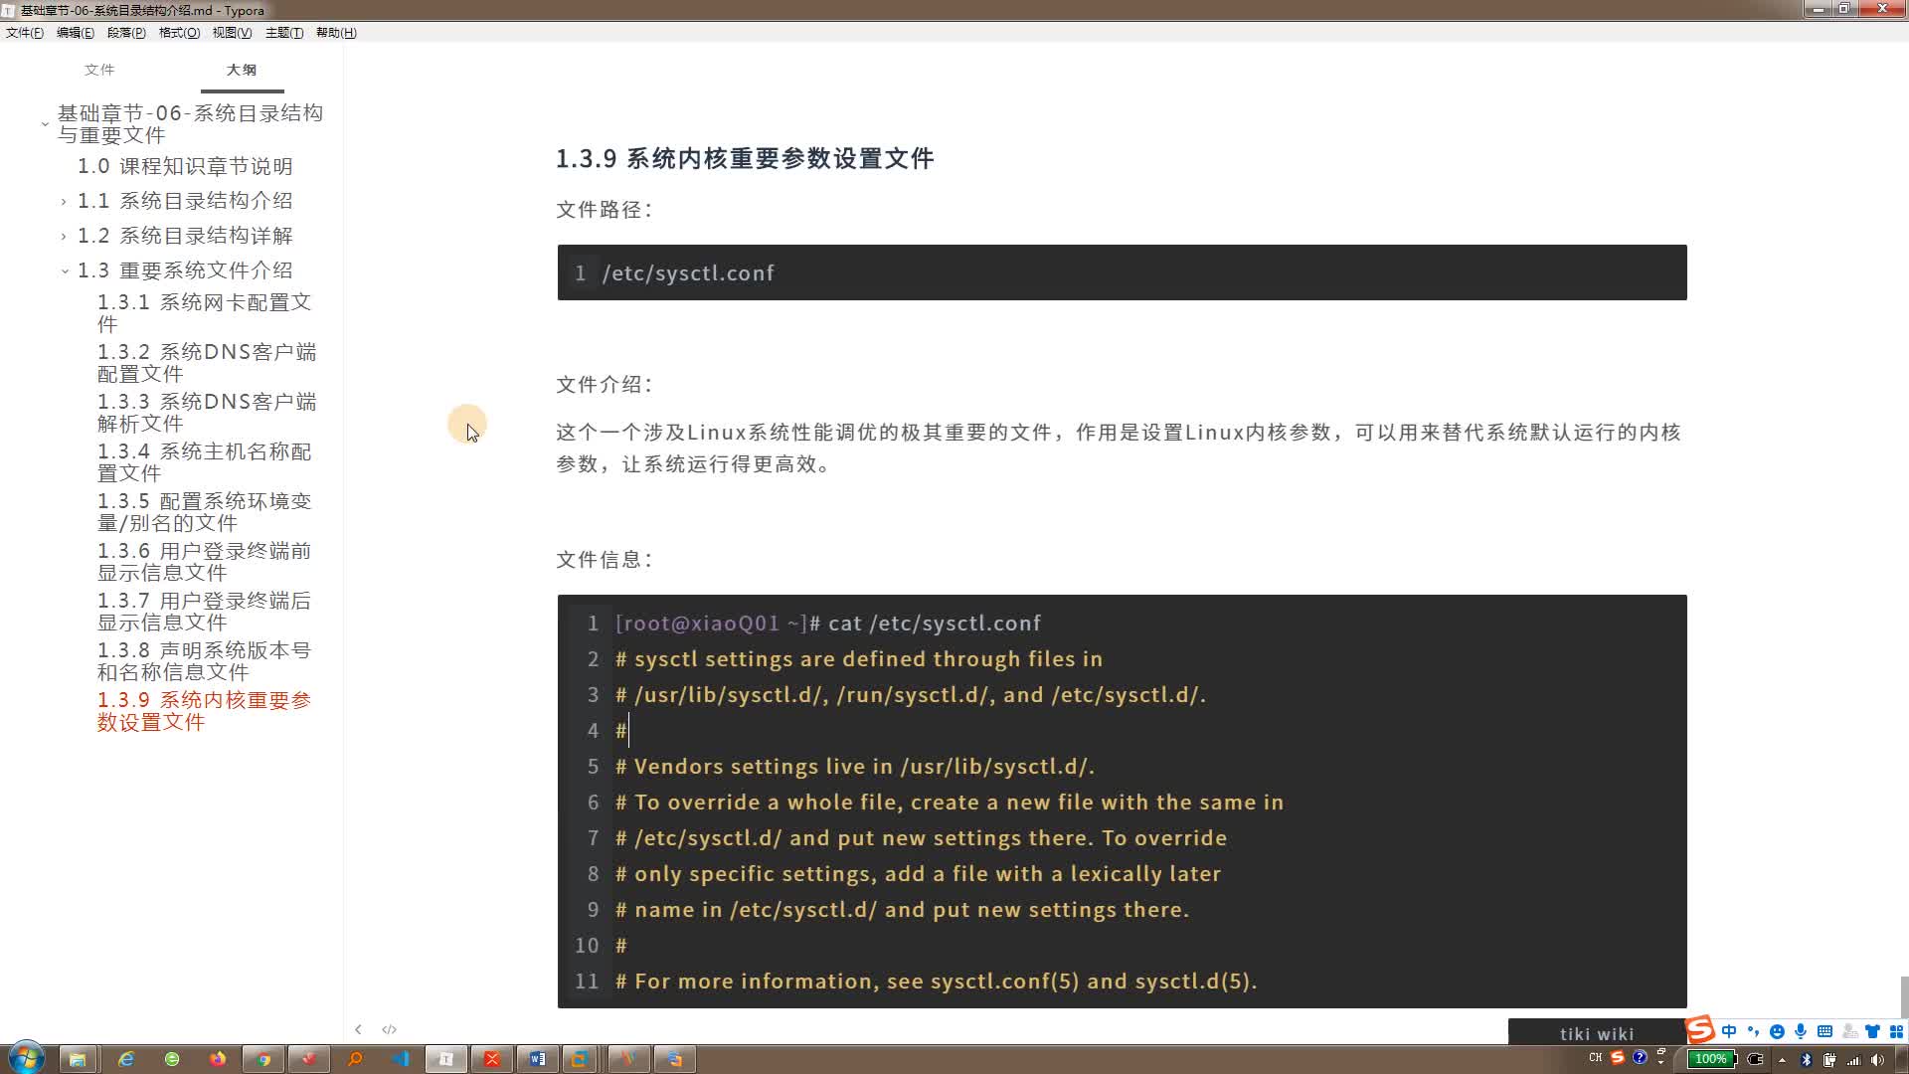Click inside /etc/sysctl.conf code block

(1122, 272)
